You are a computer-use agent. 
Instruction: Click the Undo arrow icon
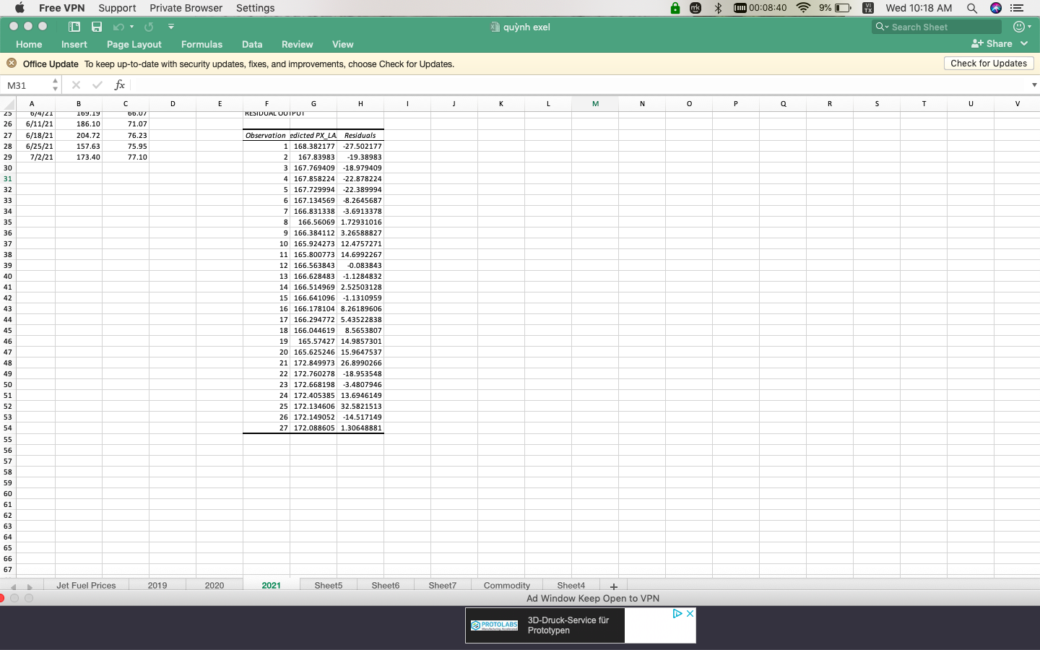tap(118, 27)
